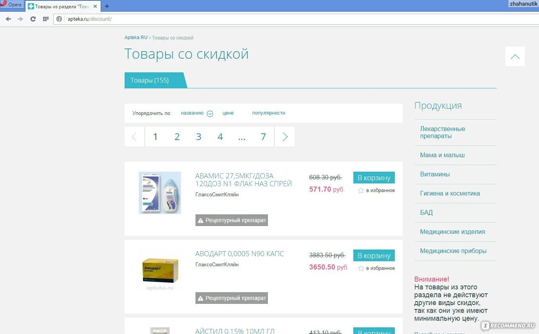Click the crossed-out 3883.50 руб. price
Image resolution: width=539 pixels, height=334 pixels.
(x=327, y=255)
